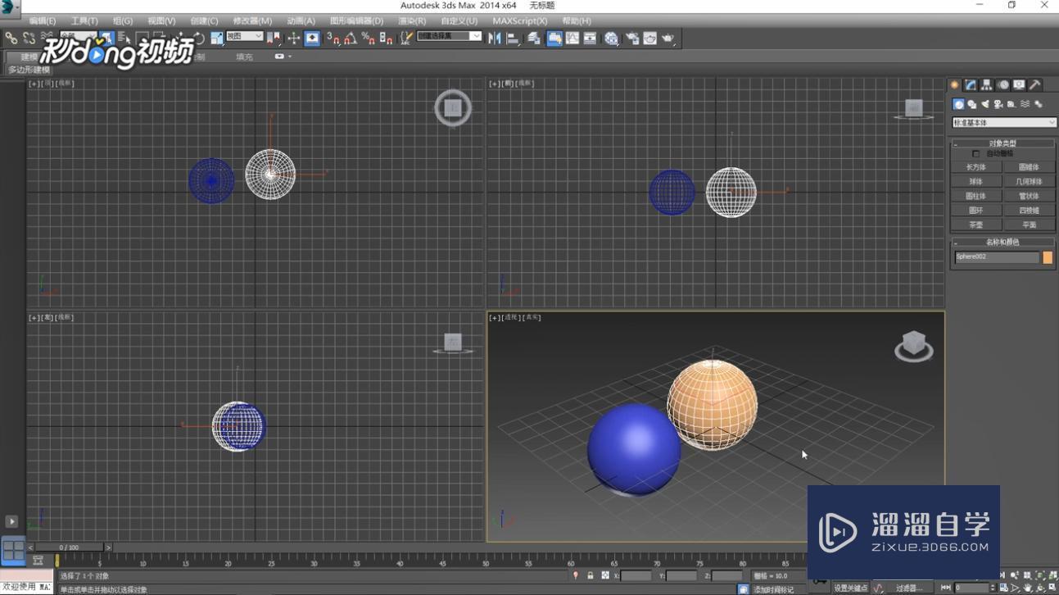
Task: Enable the AutoGrid checkbox
Action: click(976, 153)
